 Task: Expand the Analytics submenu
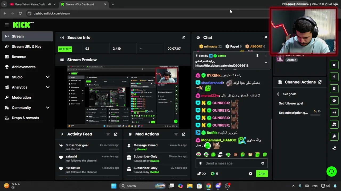point(48,87)
